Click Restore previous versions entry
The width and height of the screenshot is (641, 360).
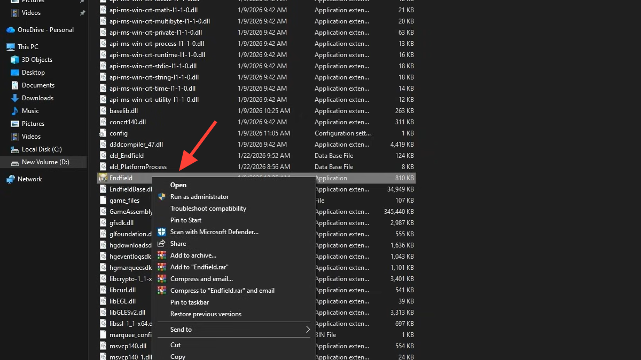click(206, 314)
